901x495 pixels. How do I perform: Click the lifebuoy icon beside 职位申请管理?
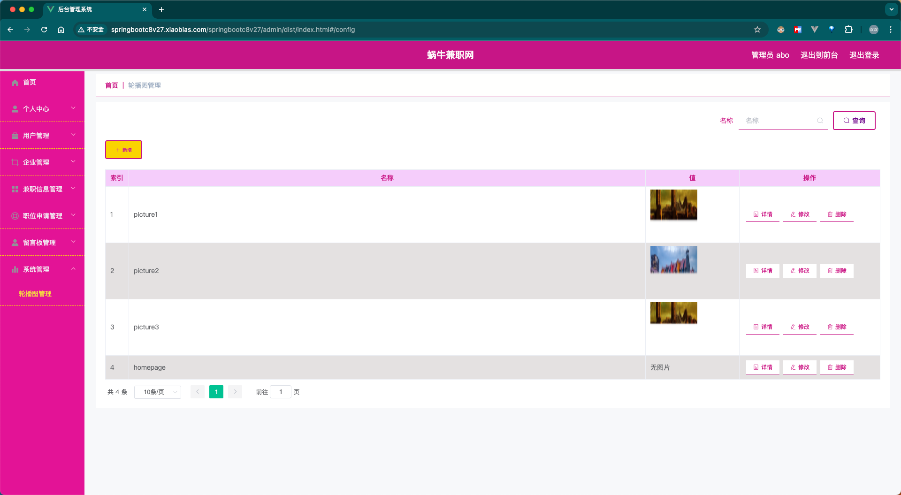15,216
